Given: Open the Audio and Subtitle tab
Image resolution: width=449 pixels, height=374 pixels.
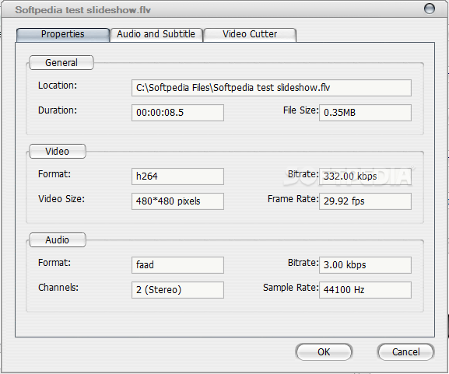Looking at the screenshot, I should pyautogui.click(x=156, y=35).
